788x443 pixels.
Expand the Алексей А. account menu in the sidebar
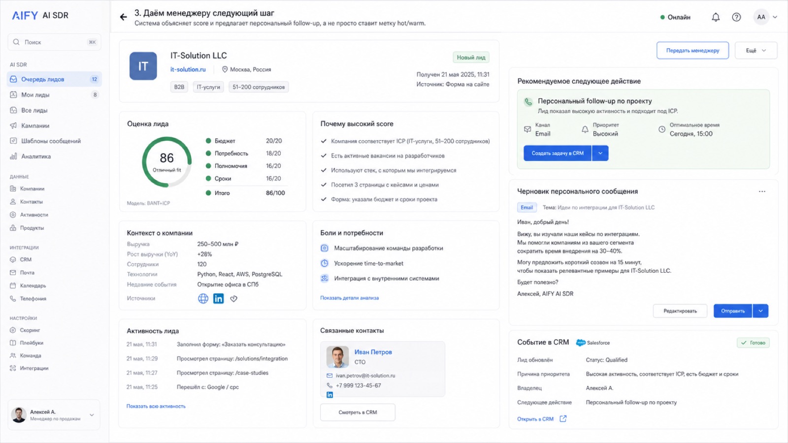(92, 415)
